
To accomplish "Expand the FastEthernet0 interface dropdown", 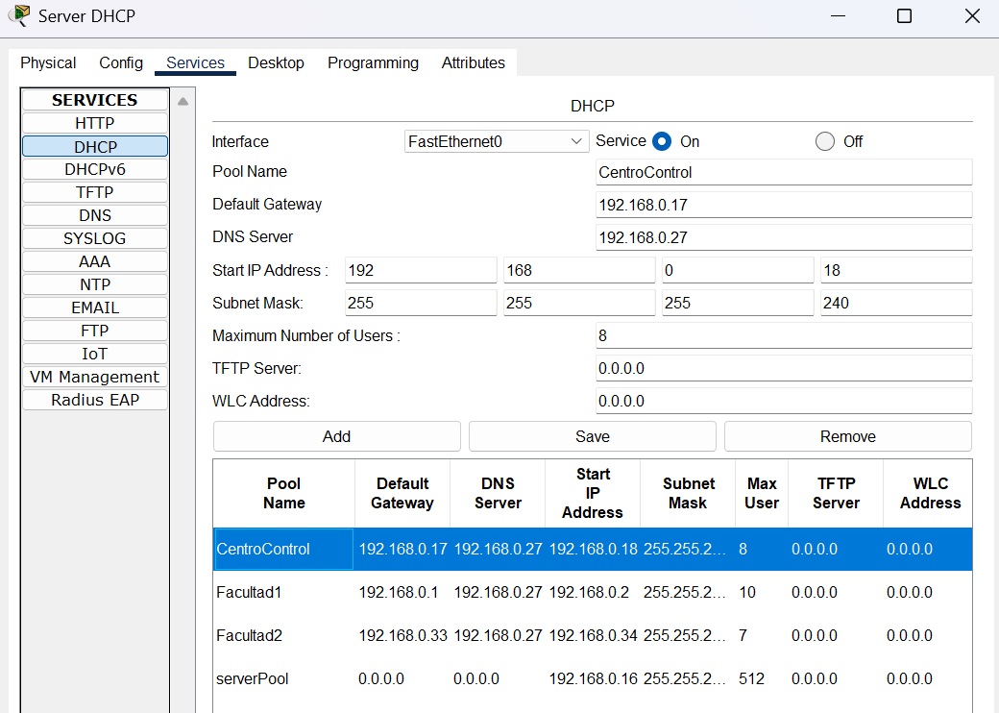I will point(497,141).
